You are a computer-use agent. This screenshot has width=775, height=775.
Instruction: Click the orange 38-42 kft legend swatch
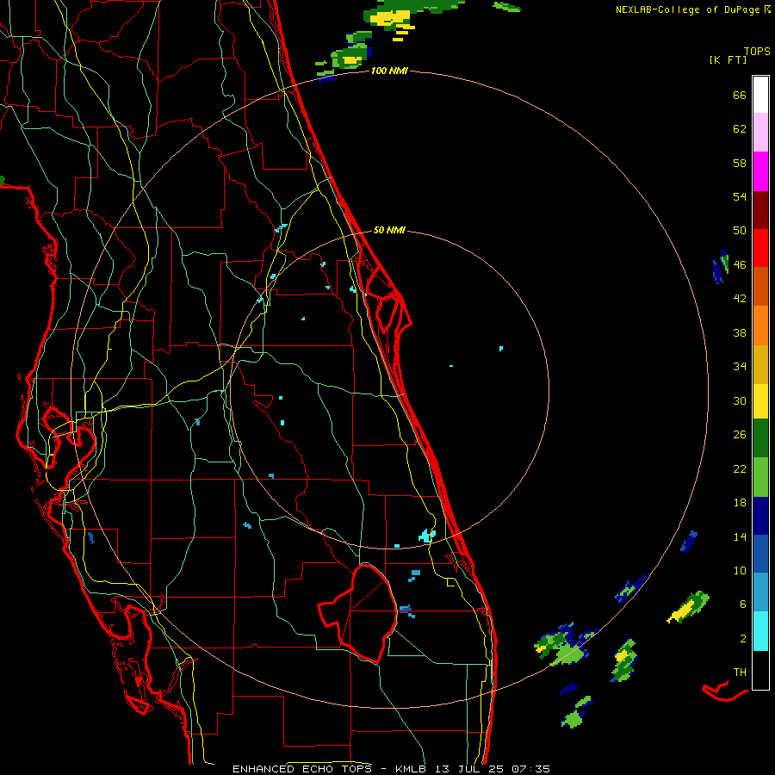760,325
